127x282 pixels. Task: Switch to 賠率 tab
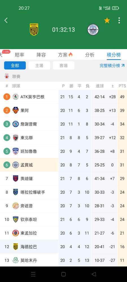tap(19, 55)
